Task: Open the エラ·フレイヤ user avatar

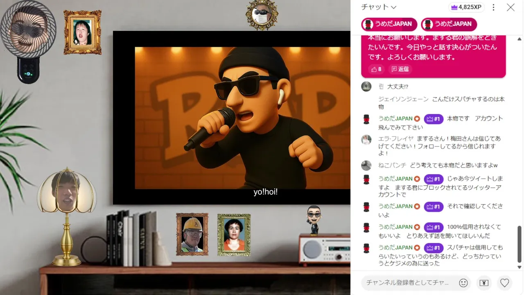Action: (366, 139)
